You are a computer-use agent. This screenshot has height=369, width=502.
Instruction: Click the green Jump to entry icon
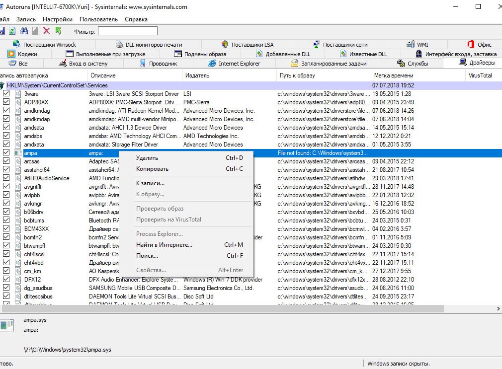click(58, 31)
